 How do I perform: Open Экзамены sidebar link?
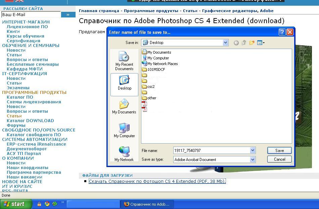18,88
